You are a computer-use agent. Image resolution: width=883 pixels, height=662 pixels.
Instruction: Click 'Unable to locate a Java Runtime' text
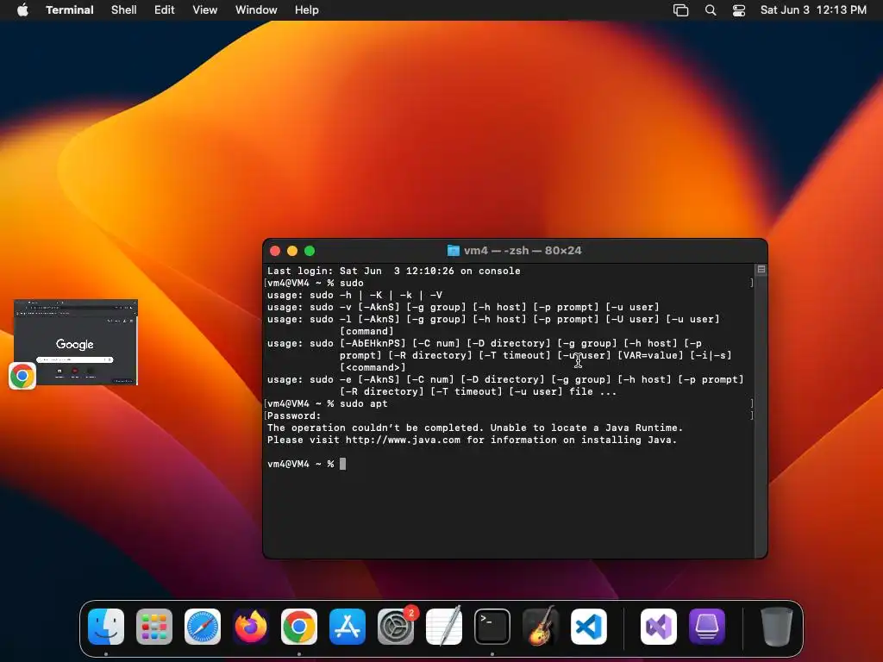point(586,428)
